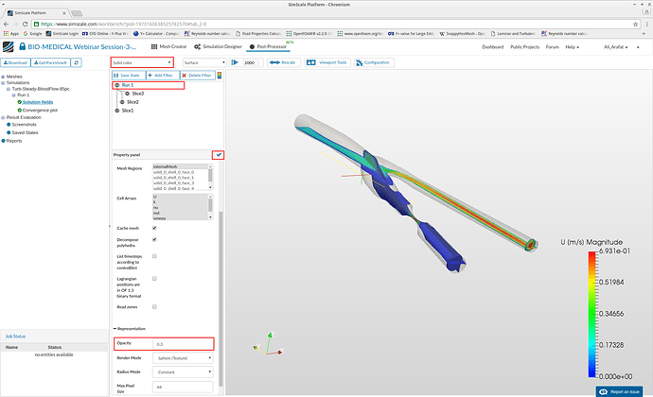Screen dimensions: 653x397
Task: Toggle visibility of Slice2
Action: [122, 102]
